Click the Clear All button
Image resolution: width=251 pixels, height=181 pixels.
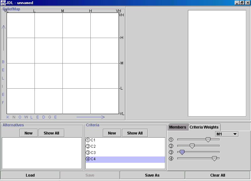[218, 175]
